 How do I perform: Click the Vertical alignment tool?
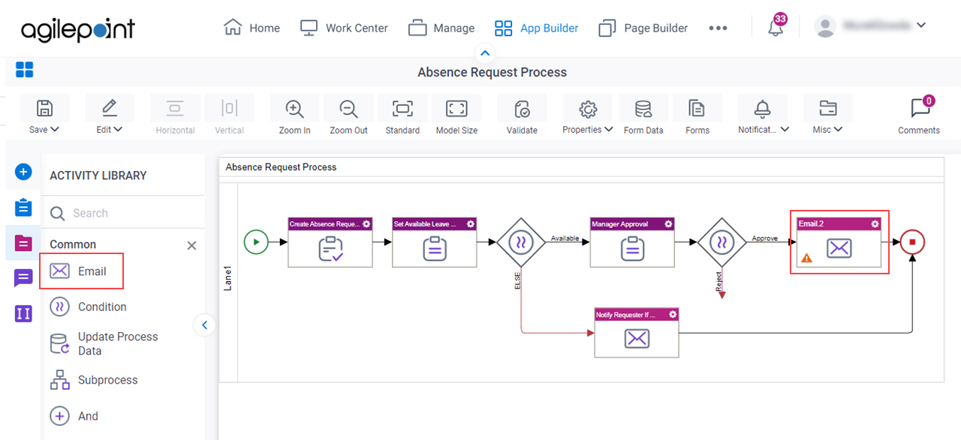click(x=229, y=115)
